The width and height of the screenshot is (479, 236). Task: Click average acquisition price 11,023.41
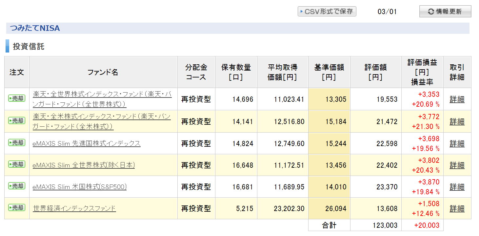point(289,99)
